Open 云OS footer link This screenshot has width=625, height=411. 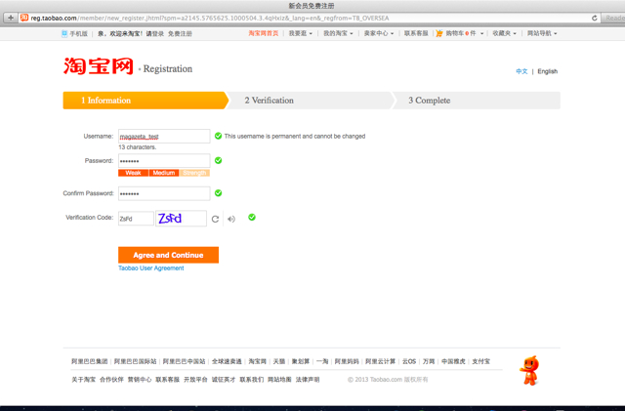(x=409, y=361)
